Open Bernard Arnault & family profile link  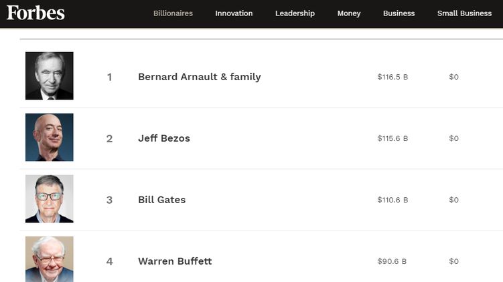click(x=199, y=77)
